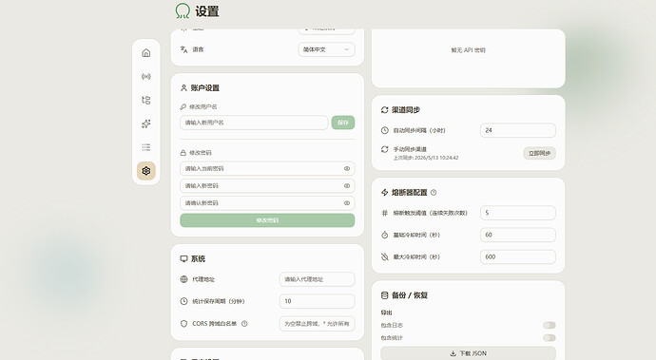The height and width of the screenshot is (360, 656).
Task: Open the 简体中文 language dropdown
Action: coord(326,49)
